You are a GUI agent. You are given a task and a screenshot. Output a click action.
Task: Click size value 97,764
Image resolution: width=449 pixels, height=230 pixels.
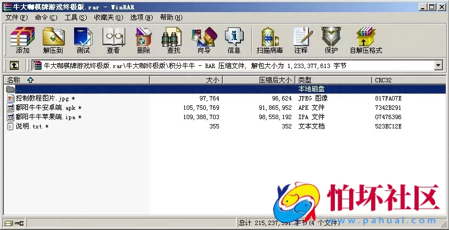coord(209,98)
